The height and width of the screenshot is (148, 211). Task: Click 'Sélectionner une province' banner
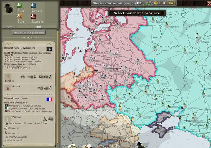[x=137, y=13]
